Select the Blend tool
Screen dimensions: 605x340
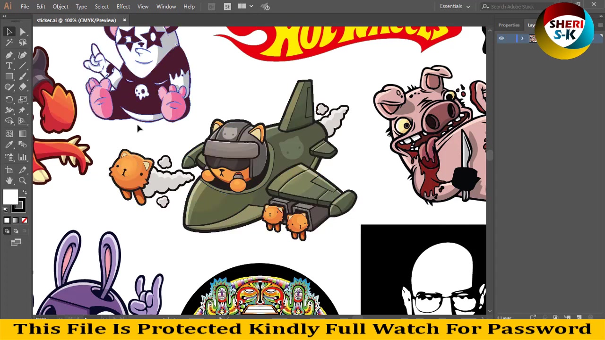click(23, 145)
